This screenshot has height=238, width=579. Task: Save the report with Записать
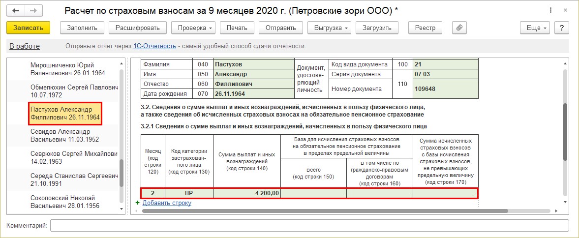[28, 28]
